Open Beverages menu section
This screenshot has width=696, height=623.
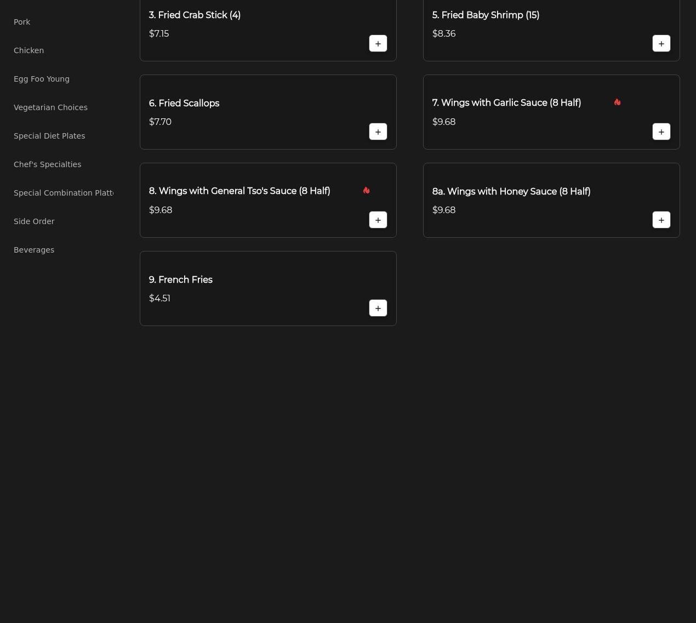(x=34, y=250)
